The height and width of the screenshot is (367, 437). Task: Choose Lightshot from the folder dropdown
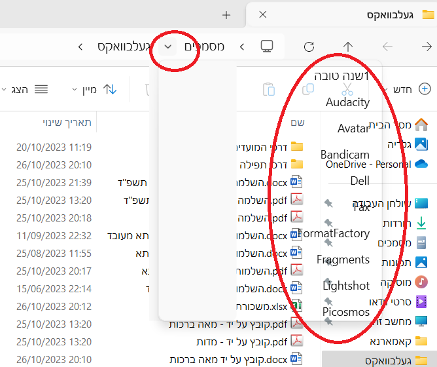point(346,286)
